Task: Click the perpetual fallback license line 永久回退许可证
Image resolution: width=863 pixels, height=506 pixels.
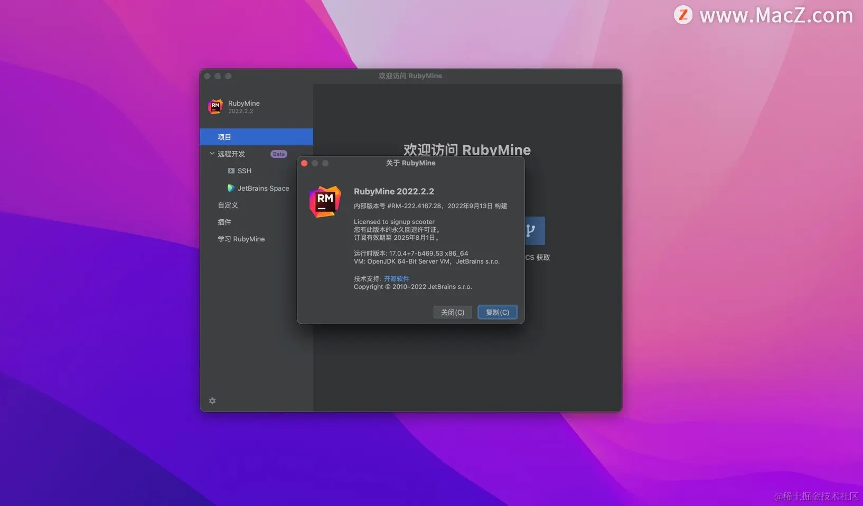Action: click(x=397, y=230)
